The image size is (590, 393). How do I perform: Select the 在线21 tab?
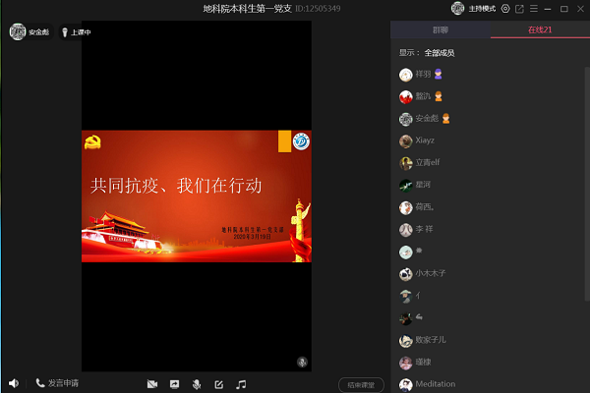coord(540,30)
